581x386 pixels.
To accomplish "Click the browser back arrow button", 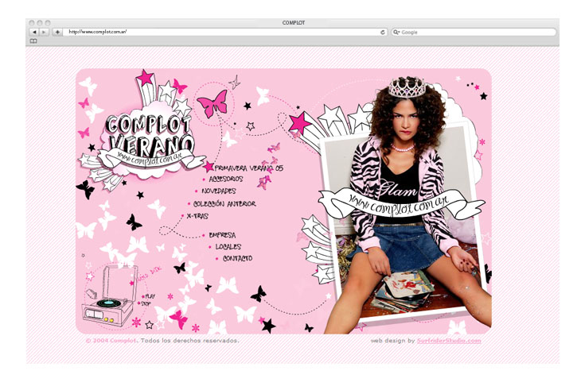I will 34,32.
